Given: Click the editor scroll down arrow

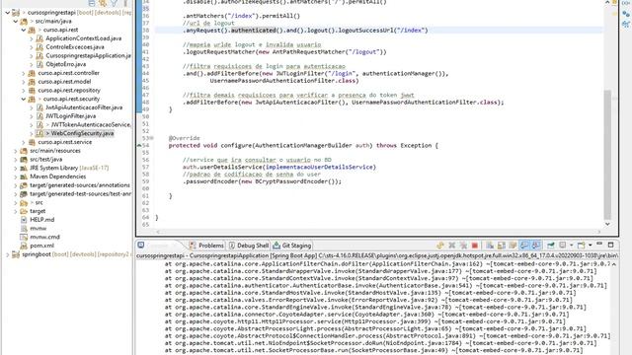Looking at the screenshot, I should [607, 224].
